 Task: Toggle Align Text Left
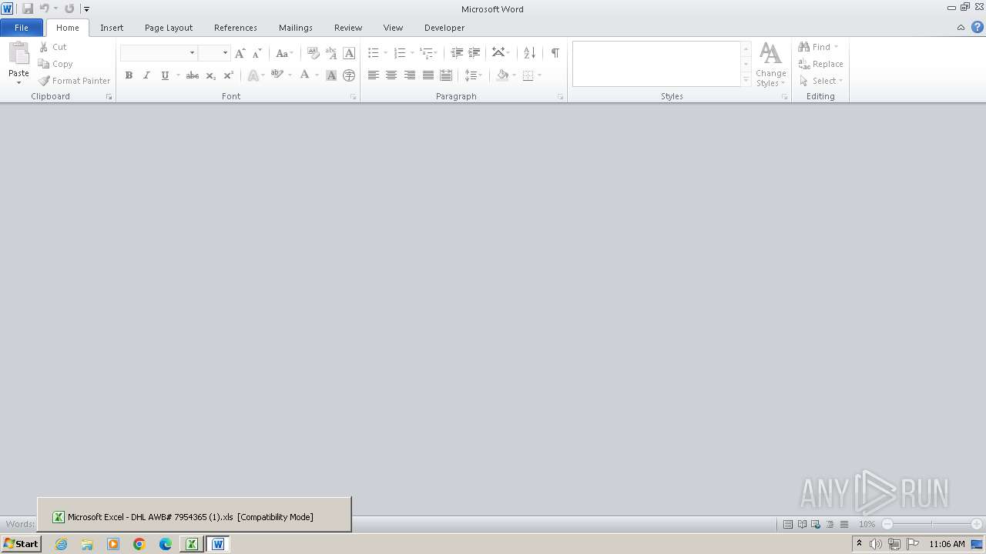click(x=374, y=75)
